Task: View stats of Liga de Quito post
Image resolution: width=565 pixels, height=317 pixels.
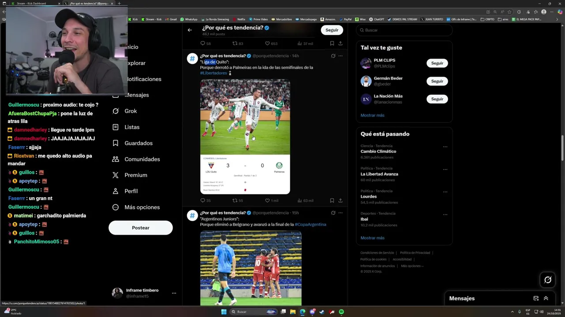Action: pyautogui.click(x=305, y=200)
